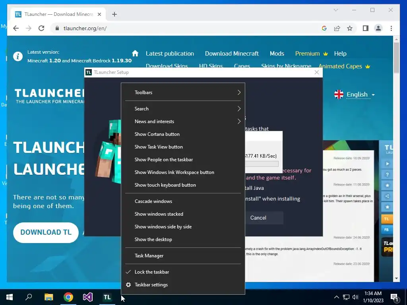The image size is (407, 305).
Task: Go forward in Chrome
Action: 29,28
